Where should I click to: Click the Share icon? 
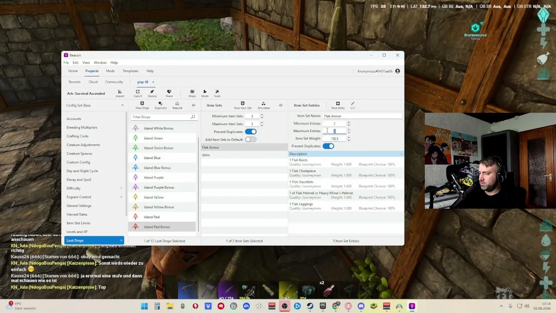click(x=169, y=92)
